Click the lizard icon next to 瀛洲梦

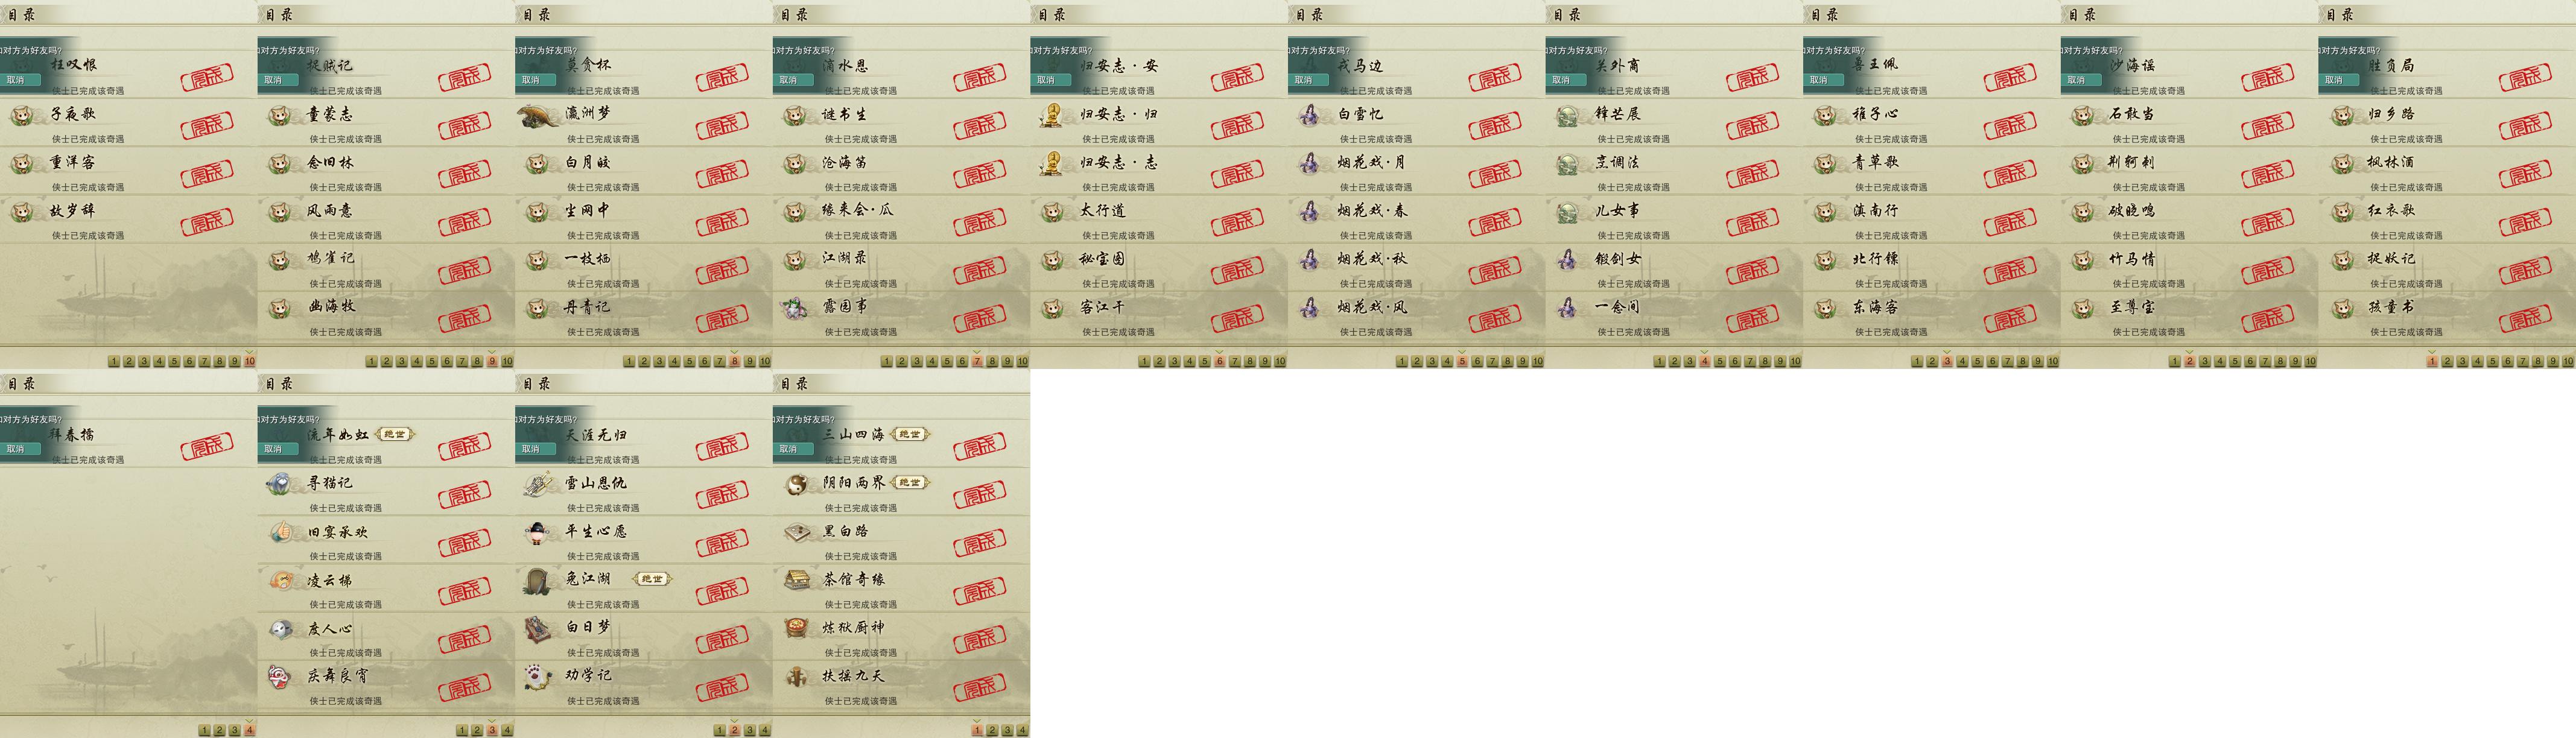point(538,116)
